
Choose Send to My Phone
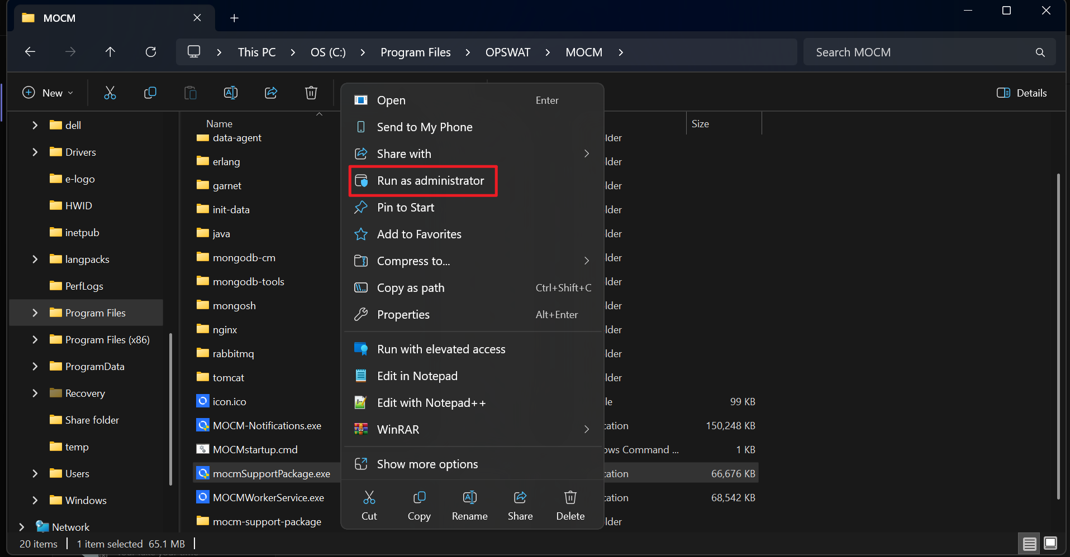(x=473, y=127)
